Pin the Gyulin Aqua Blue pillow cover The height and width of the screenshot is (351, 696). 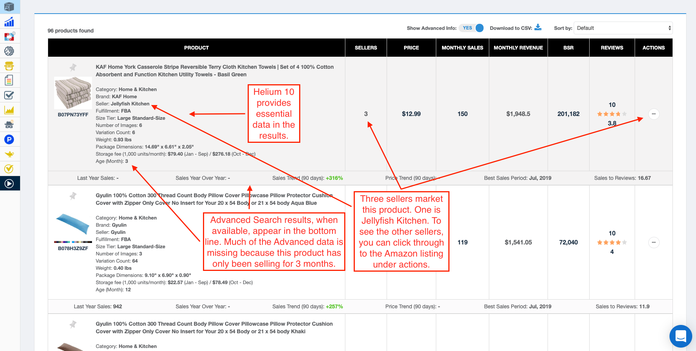point(73,196)
